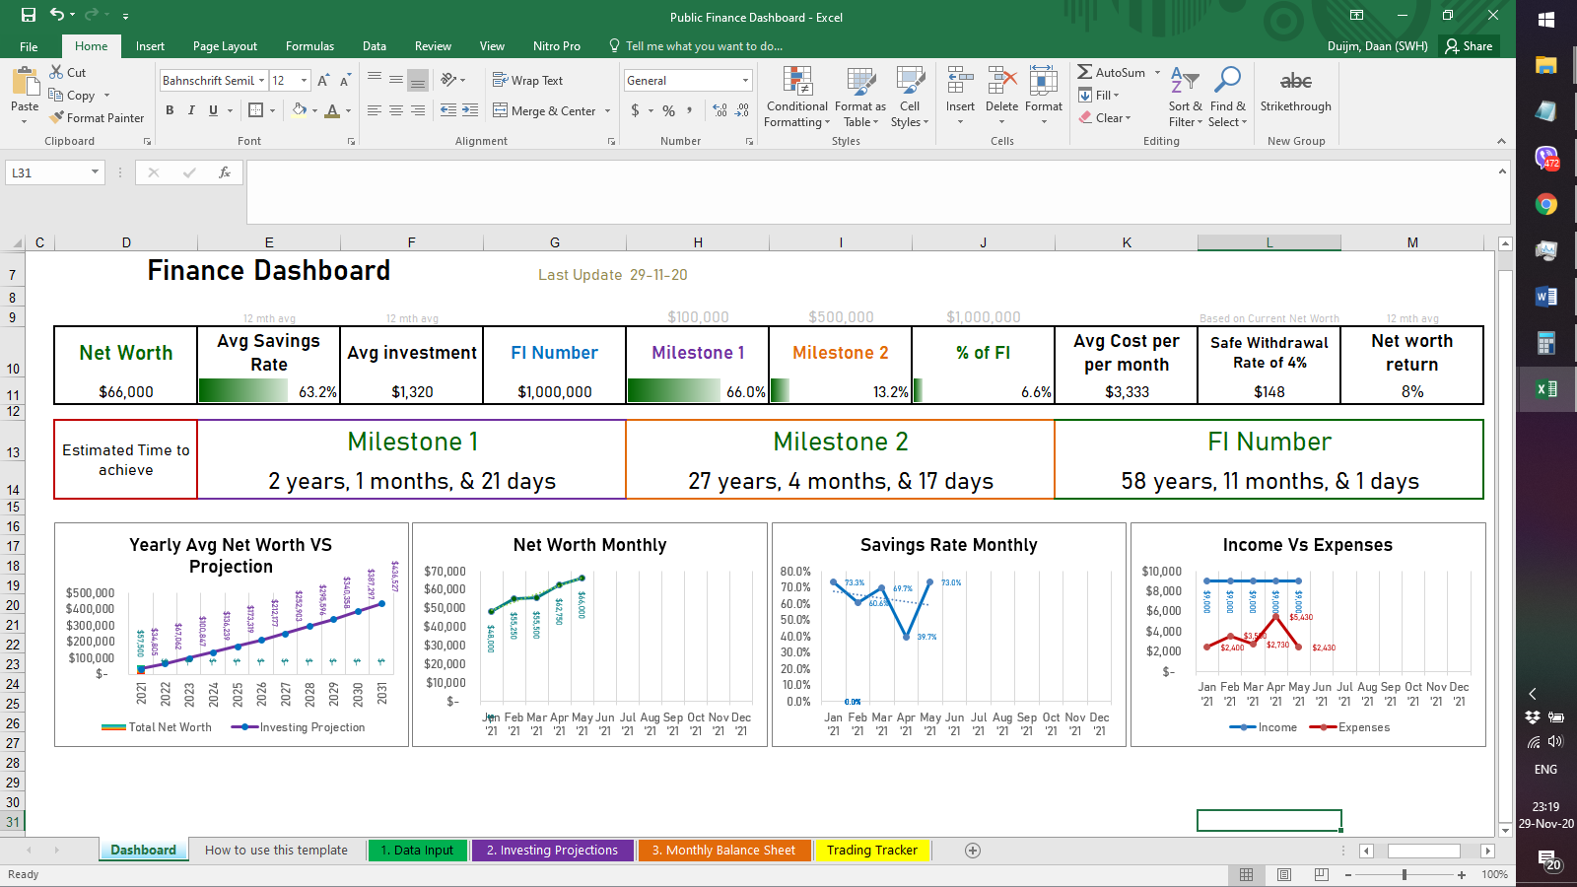Expand the Name Box dropdown arrow

(95, 172)
